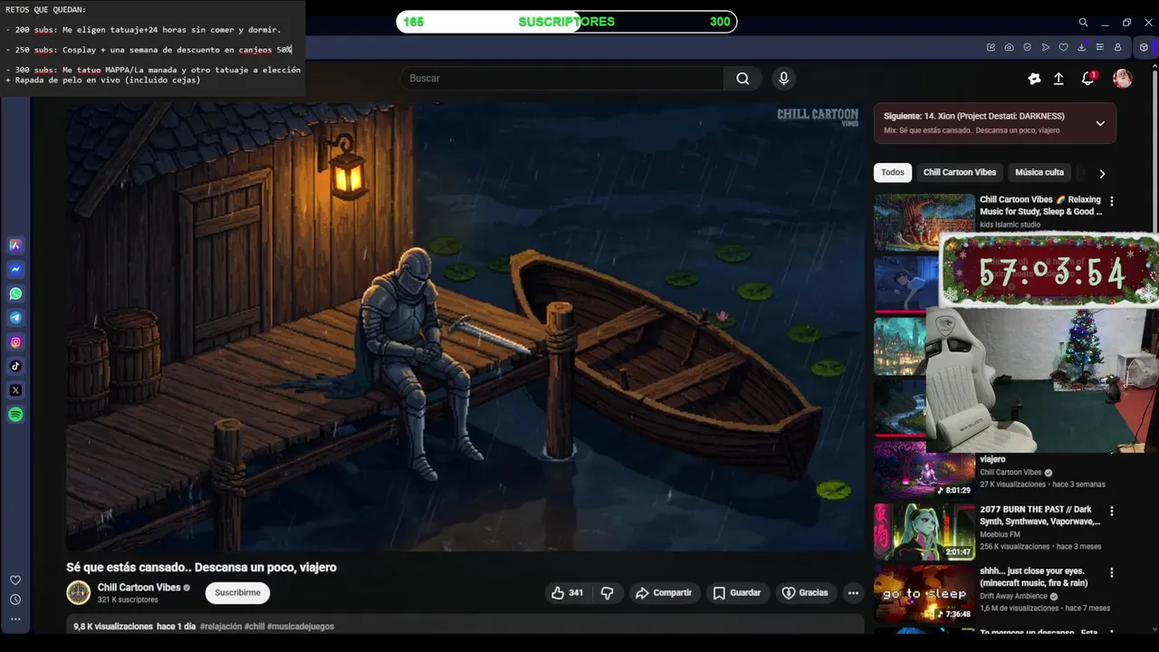The height and width of the screenshot is (652, 1159).
Task: Add page to bookmarks with the heart icon
Action: [1063, 47]
